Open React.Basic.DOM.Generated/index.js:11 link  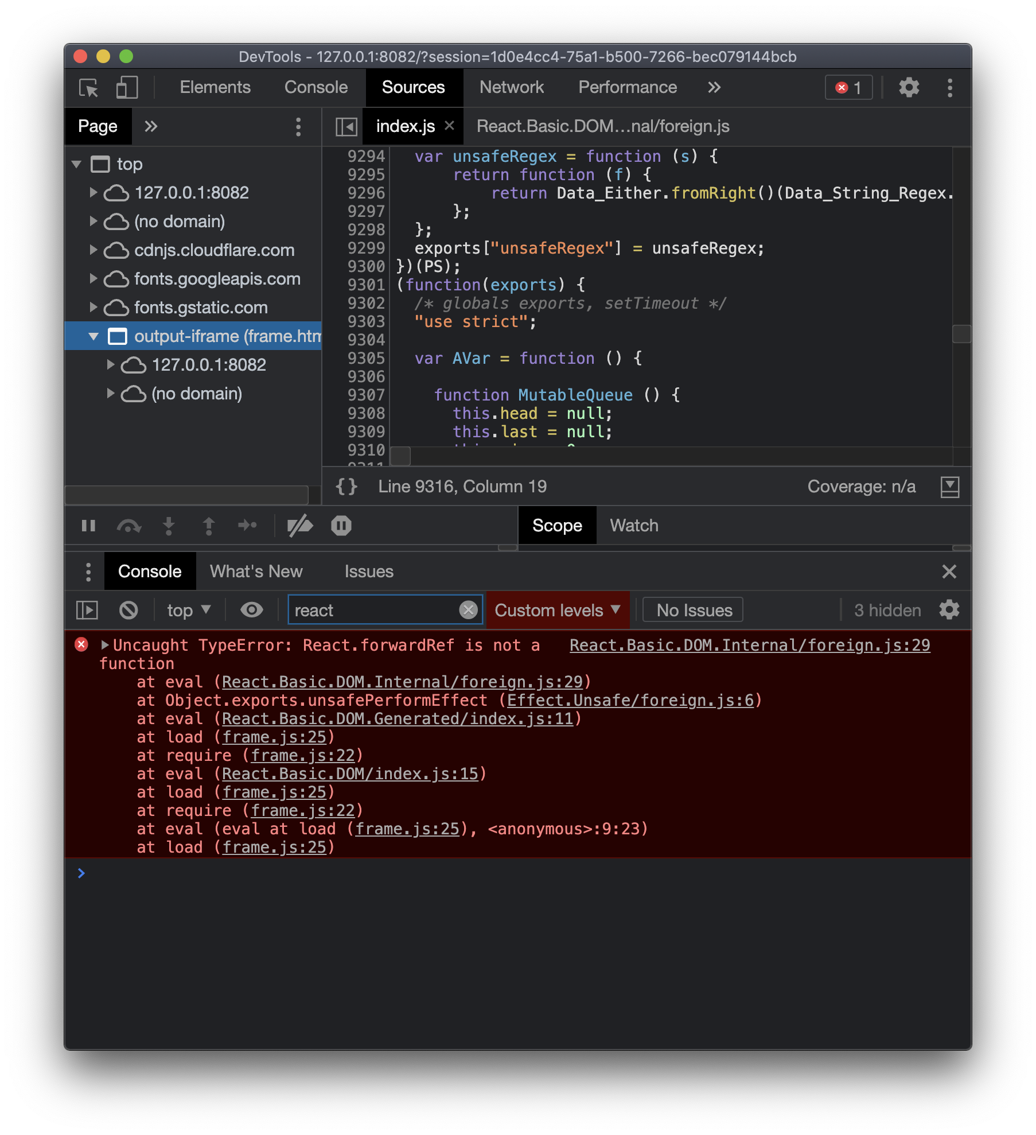point(398,718)
